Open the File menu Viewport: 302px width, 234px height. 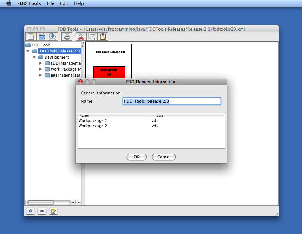pos(51,3)
